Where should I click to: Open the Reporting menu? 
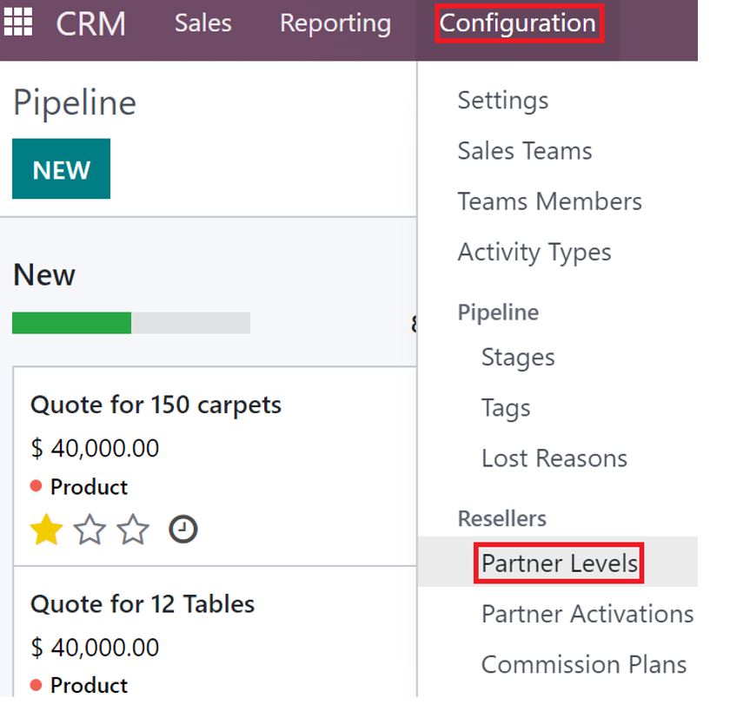(335, 23)
